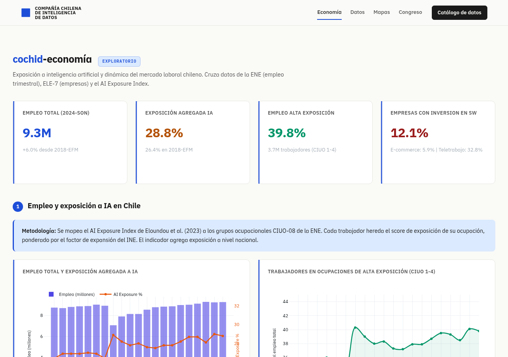Click the Catálogo de datos button
Image resolution: width=508 pixels, height=357 pixels.
(460, 13)
